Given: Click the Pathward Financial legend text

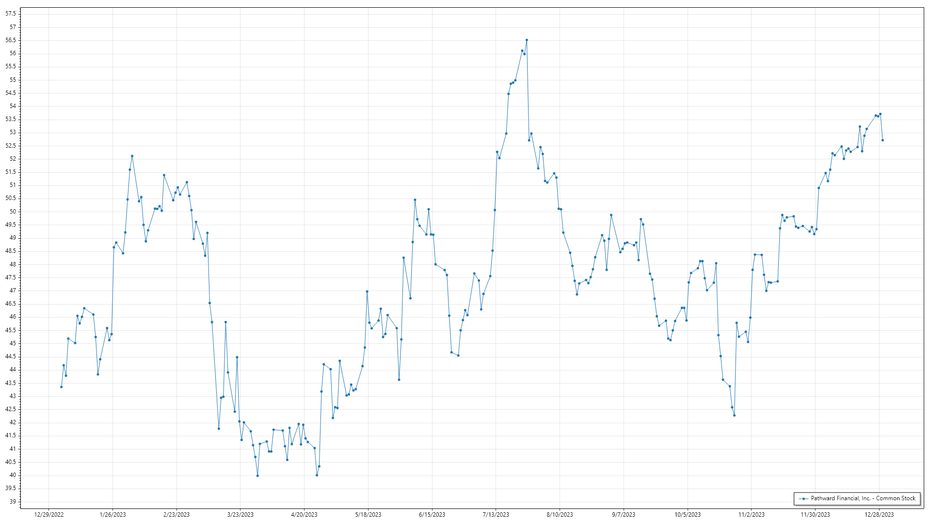Looking at the screenshot, I should point(863,498).
